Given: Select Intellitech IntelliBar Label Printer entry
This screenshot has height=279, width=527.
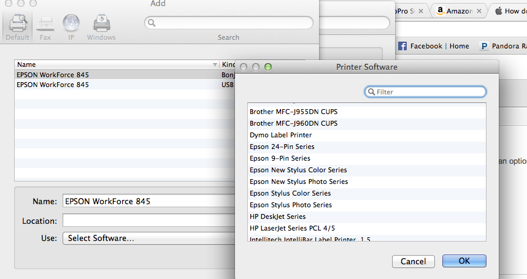Looking at the screenshot, I should [367, 238].
